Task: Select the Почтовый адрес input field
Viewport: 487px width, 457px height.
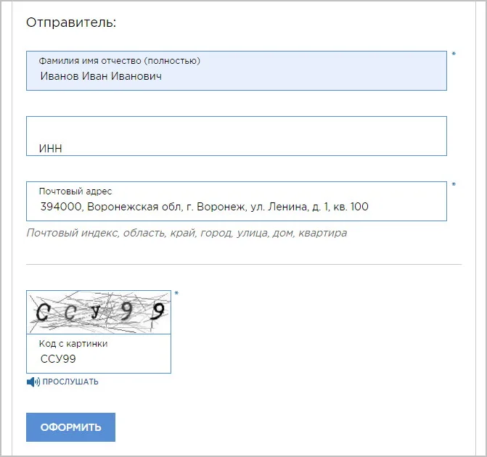Action: click(237, 201)
